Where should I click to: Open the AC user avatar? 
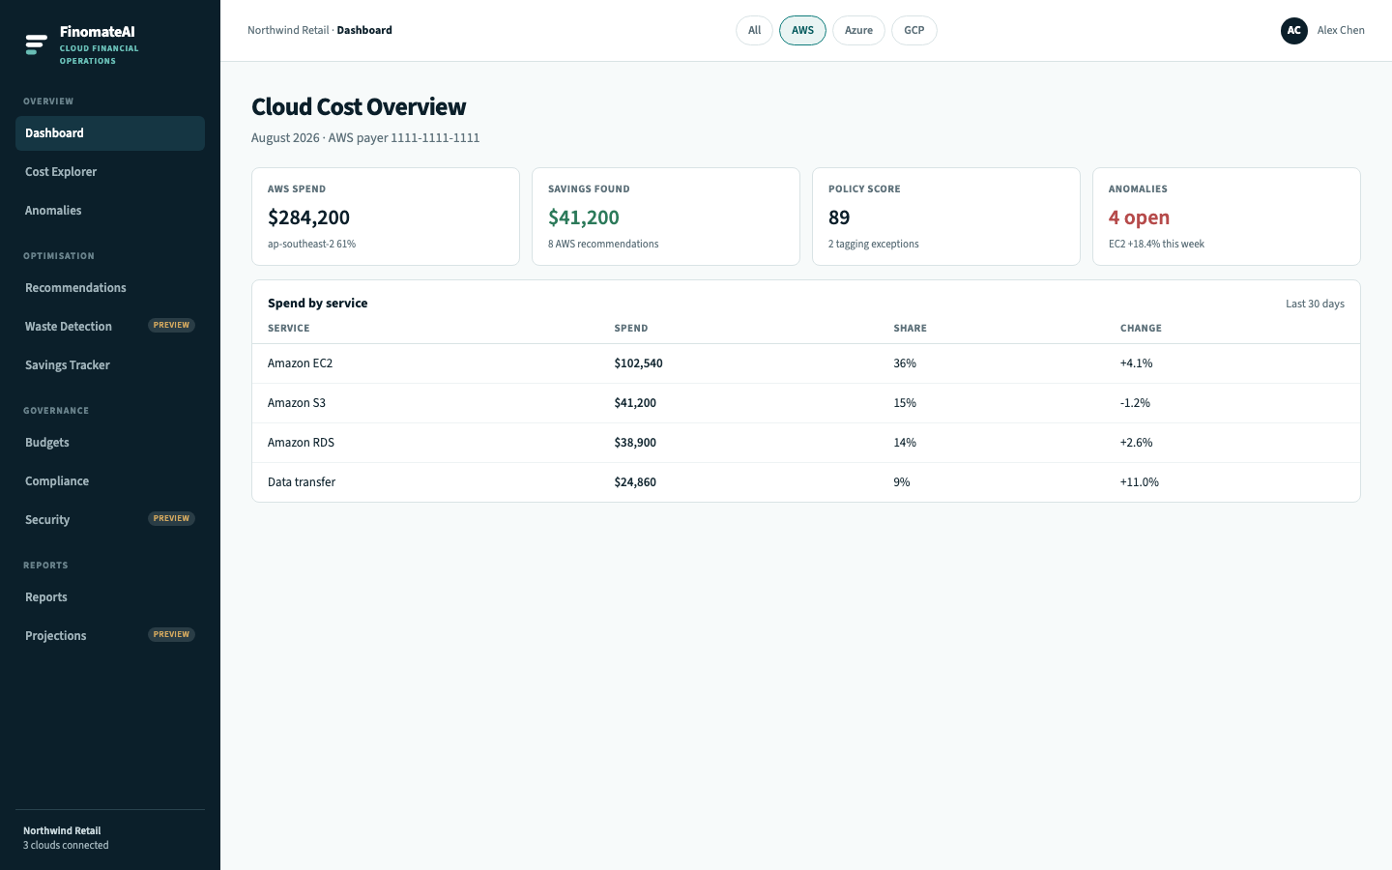(1294, 31)
